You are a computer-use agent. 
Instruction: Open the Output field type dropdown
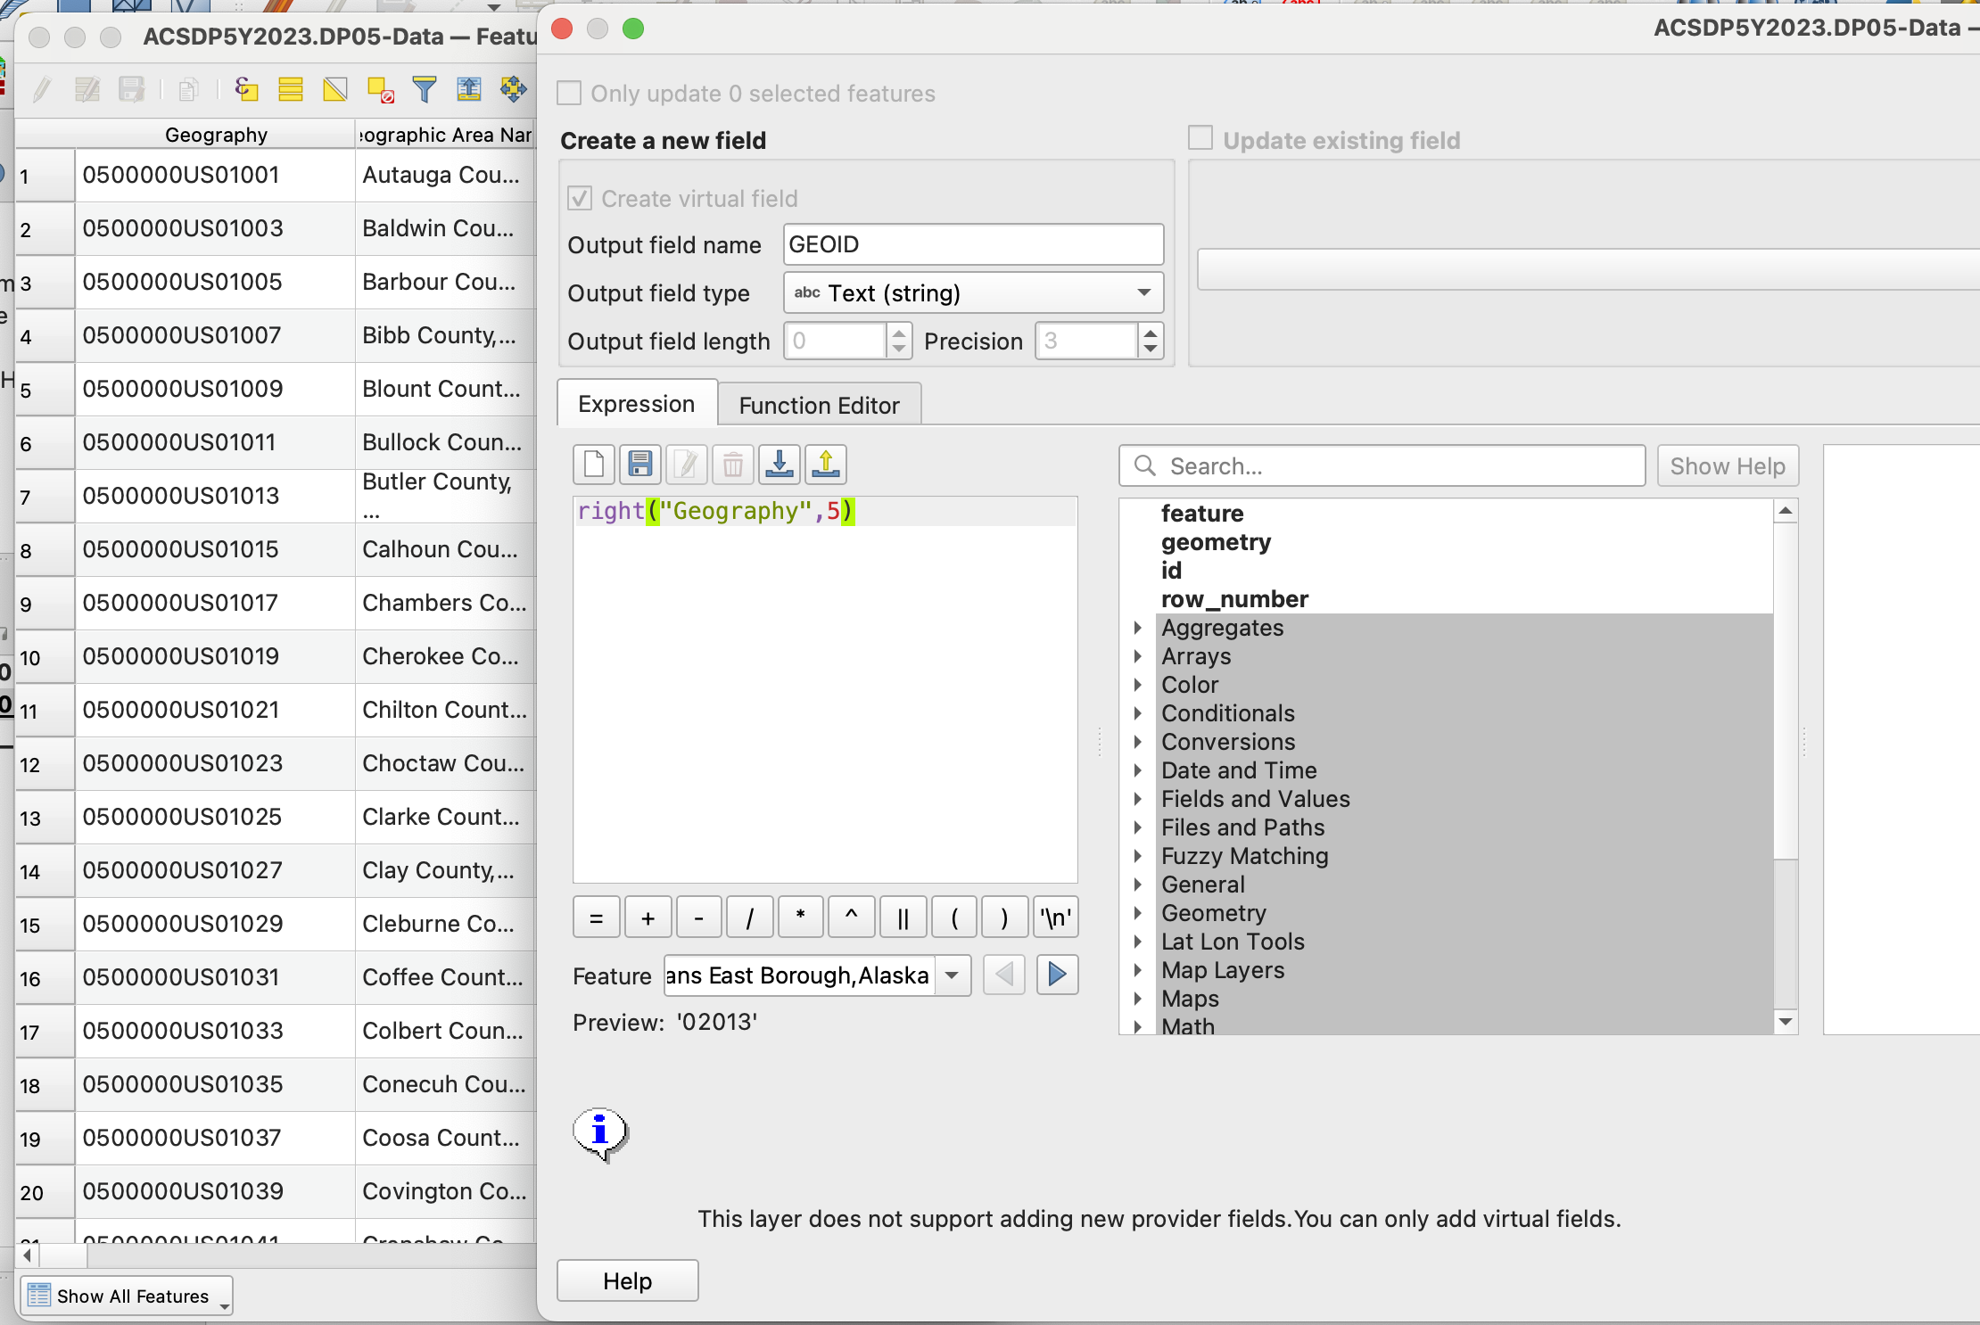[x=973, y=292]
